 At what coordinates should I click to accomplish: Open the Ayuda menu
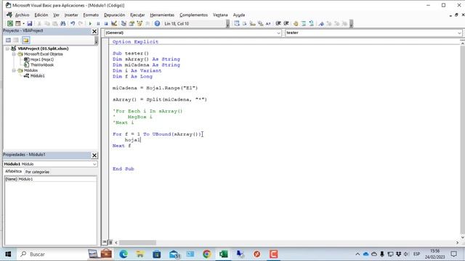239,14
